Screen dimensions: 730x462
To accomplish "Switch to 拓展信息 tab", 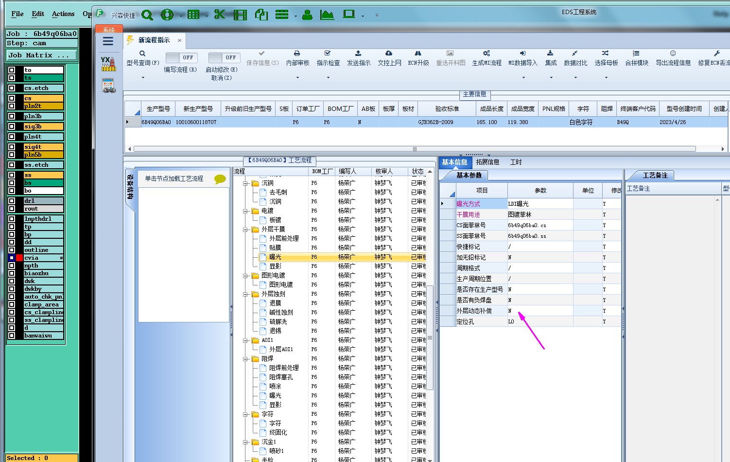I will point(487,162).
